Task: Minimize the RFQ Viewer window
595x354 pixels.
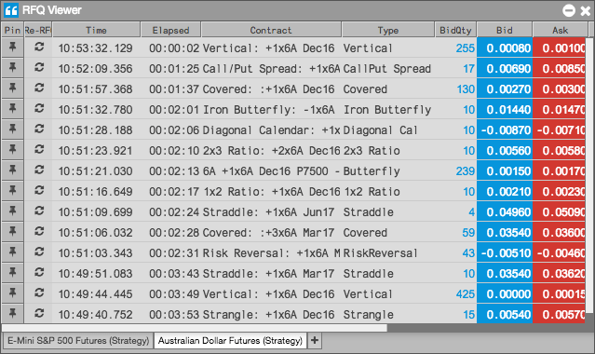Action: click(x=569, y=10)
